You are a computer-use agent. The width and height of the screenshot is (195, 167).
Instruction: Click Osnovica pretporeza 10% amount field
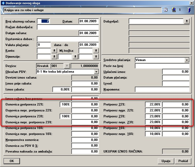coord(85,128)
